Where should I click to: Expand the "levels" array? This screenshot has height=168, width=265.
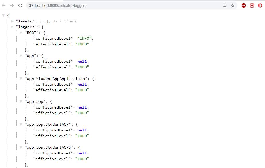(x=12, y=21)
